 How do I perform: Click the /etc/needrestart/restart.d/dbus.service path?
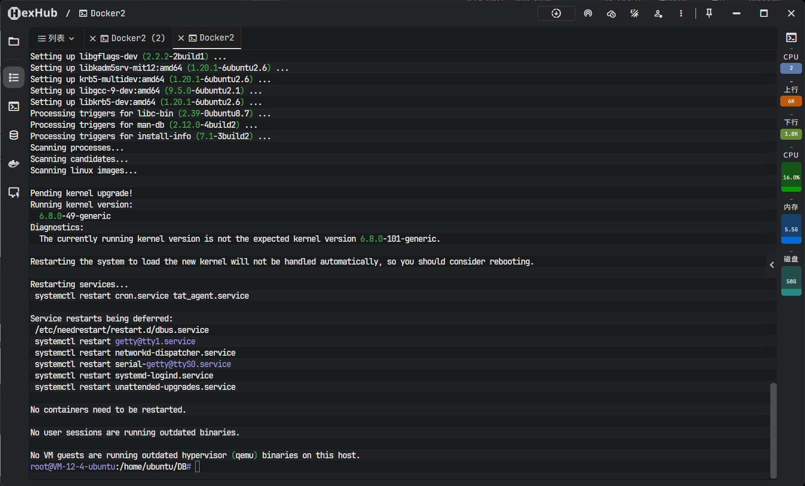click(122, 330)
